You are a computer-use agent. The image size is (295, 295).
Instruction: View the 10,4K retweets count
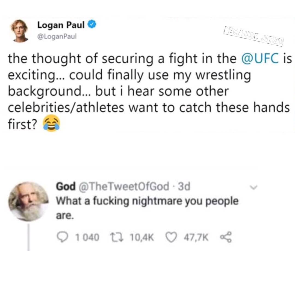[x=142, y=237]
